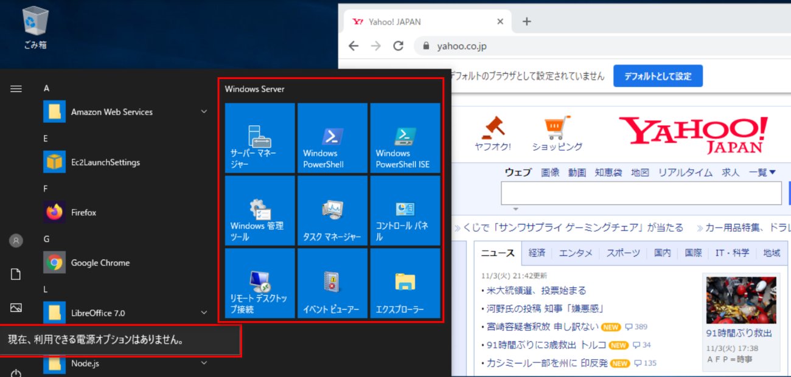
Task: Switch to the スポーツ tab
Action: (623, 253)
